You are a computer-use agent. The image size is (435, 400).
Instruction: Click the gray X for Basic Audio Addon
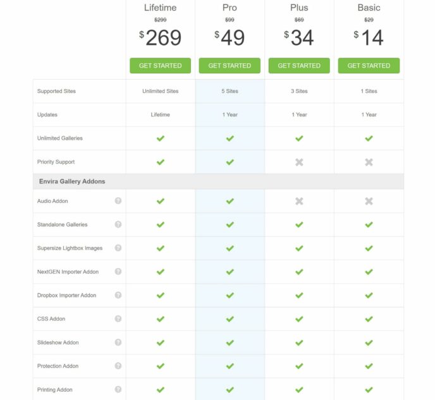tap(369, 201)
